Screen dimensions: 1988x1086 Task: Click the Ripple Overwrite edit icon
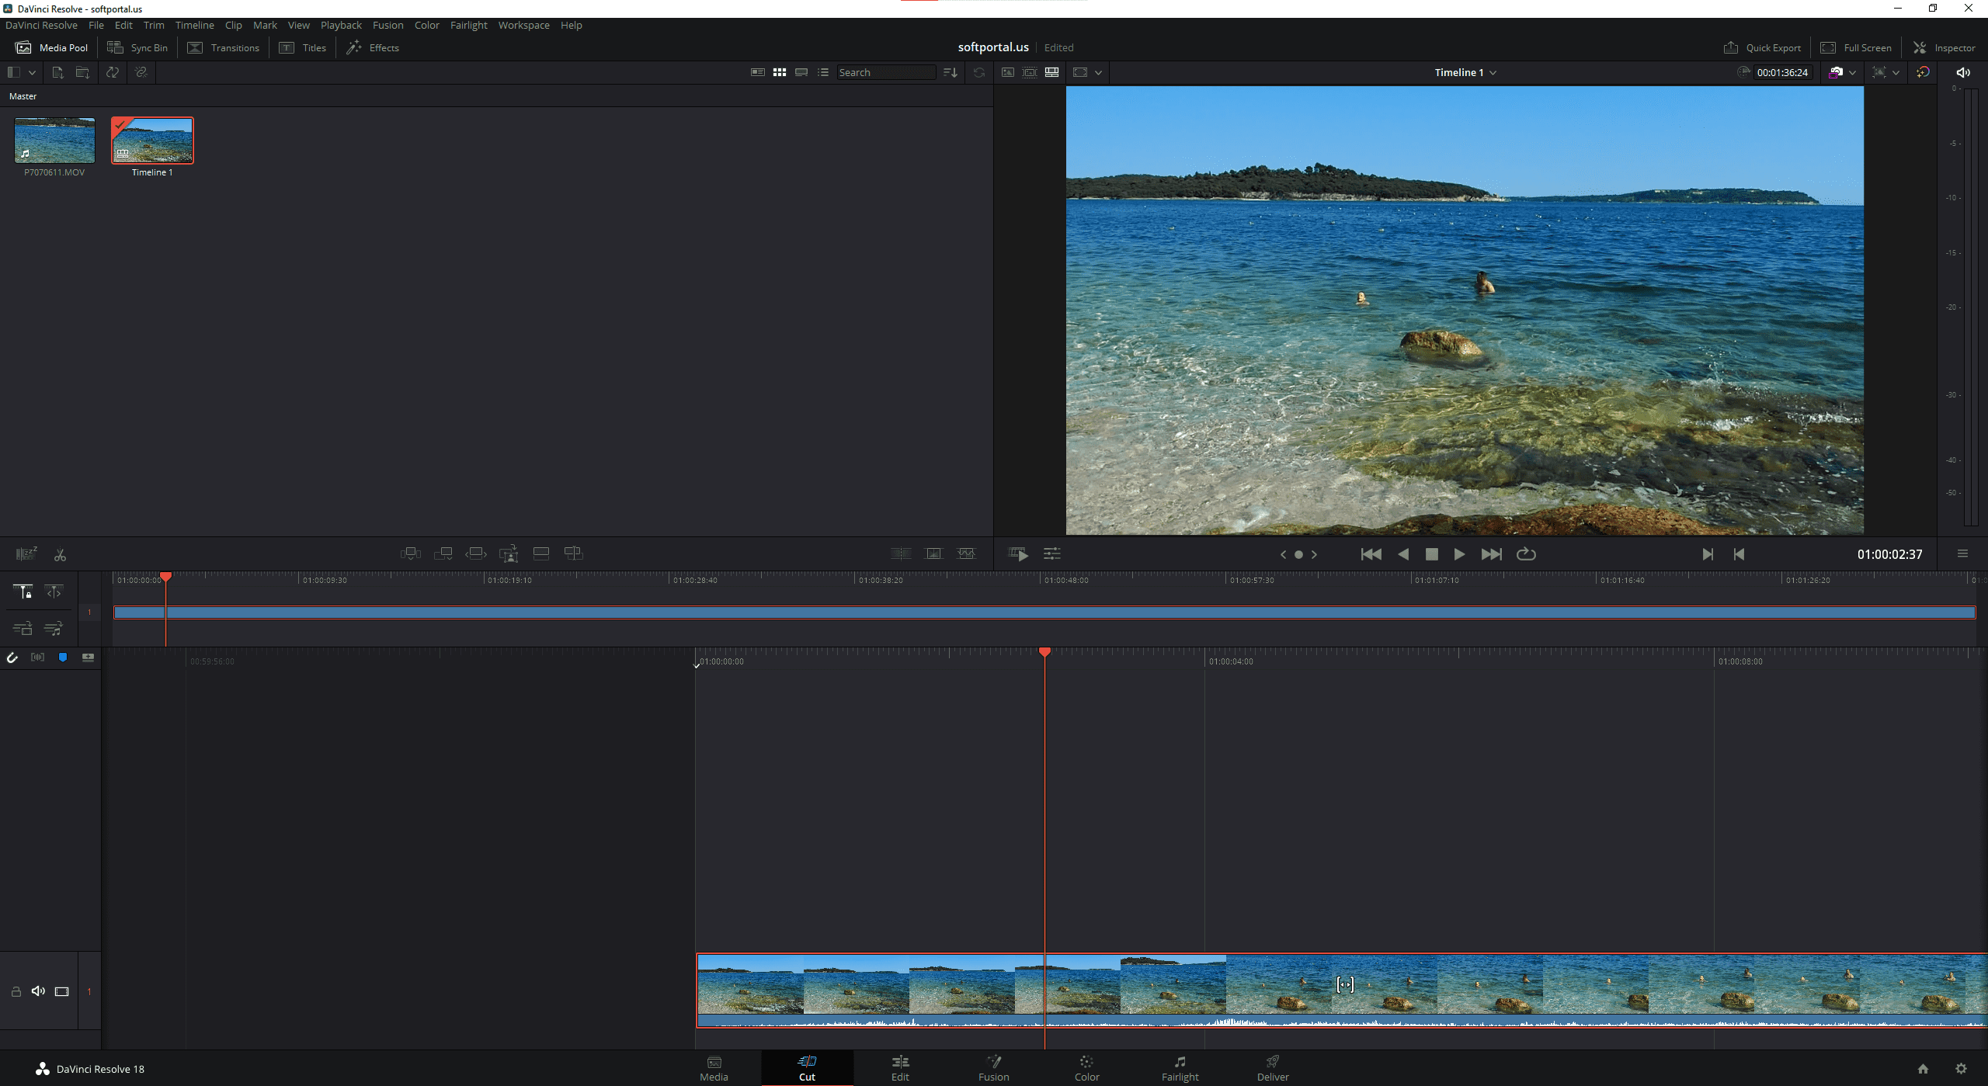(x=475, y=553)
